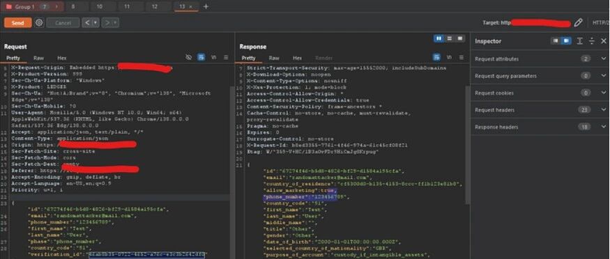The height and width of the screenshot is (259, 610).
Task: Switch to Repeater tab 8
Action: tap(73, 6)
